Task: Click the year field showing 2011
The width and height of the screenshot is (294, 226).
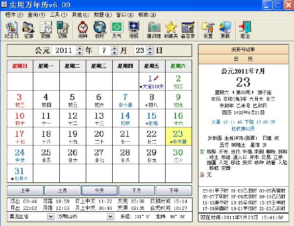Action: tap(64, 50)
